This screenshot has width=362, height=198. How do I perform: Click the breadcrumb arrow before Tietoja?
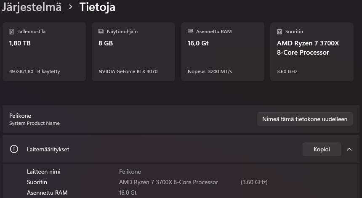click(x=70, y=7)
